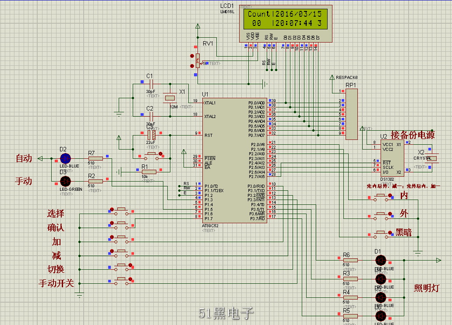The image size is (452, 325).
Task: Click the C1 30pF capacitor symbol
Action: (x=152, y=84)
